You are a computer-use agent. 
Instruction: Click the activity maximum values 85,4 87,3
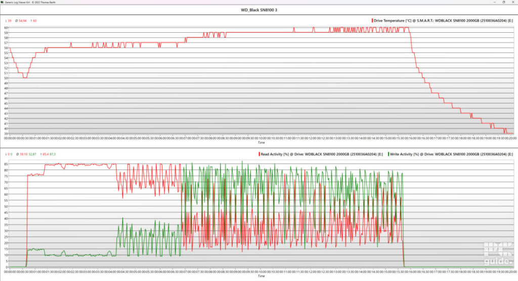coord(48,154)
